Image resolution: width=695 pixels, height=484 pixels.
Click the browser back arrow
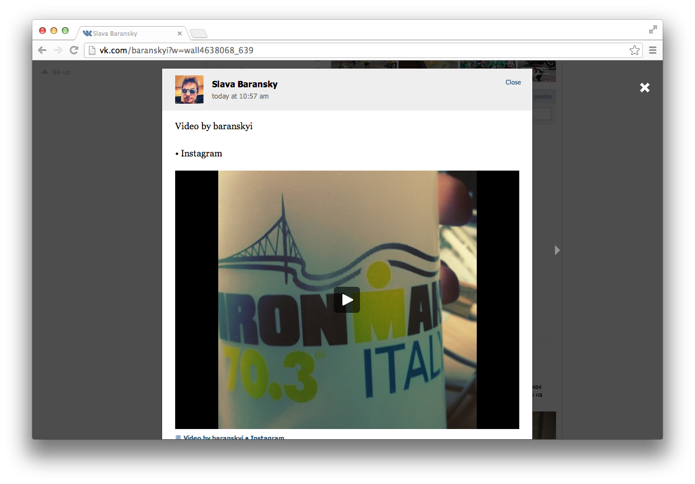pyautogui.click(x=42, y=50)
